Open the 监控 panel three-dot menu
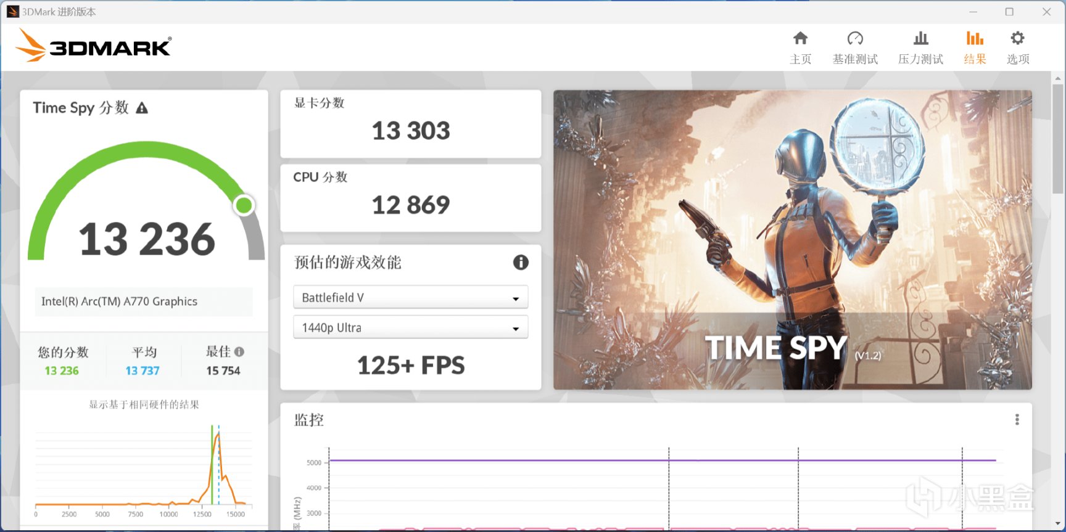 1017,420
